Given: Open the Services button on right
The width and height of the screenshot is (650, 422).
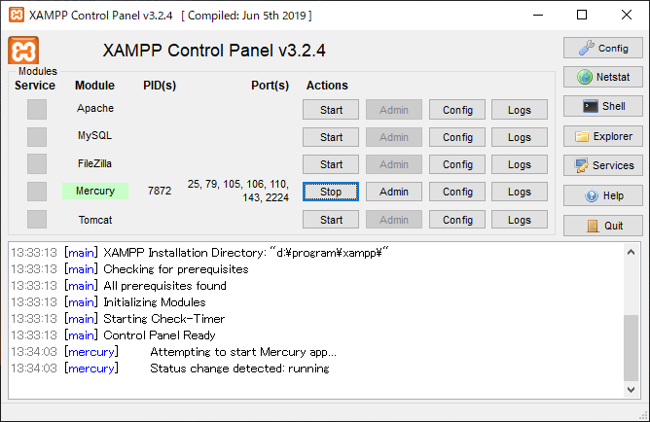Looking at the screenshot, I should click(x=602, y=165).
